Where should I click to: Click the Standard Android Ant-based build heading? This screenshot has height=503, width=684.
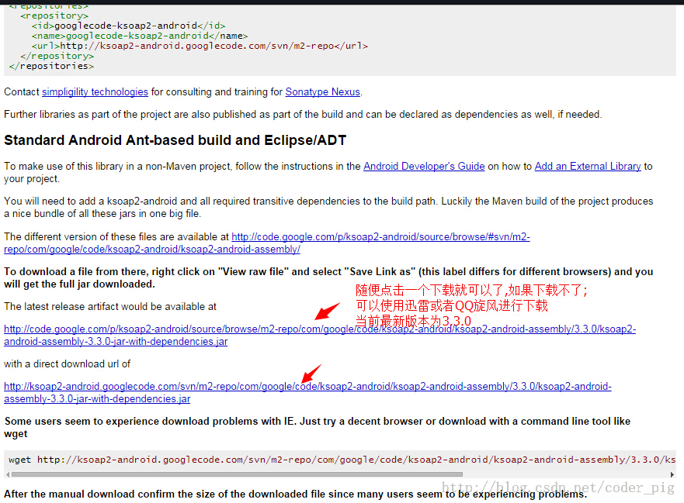(175, 141)
